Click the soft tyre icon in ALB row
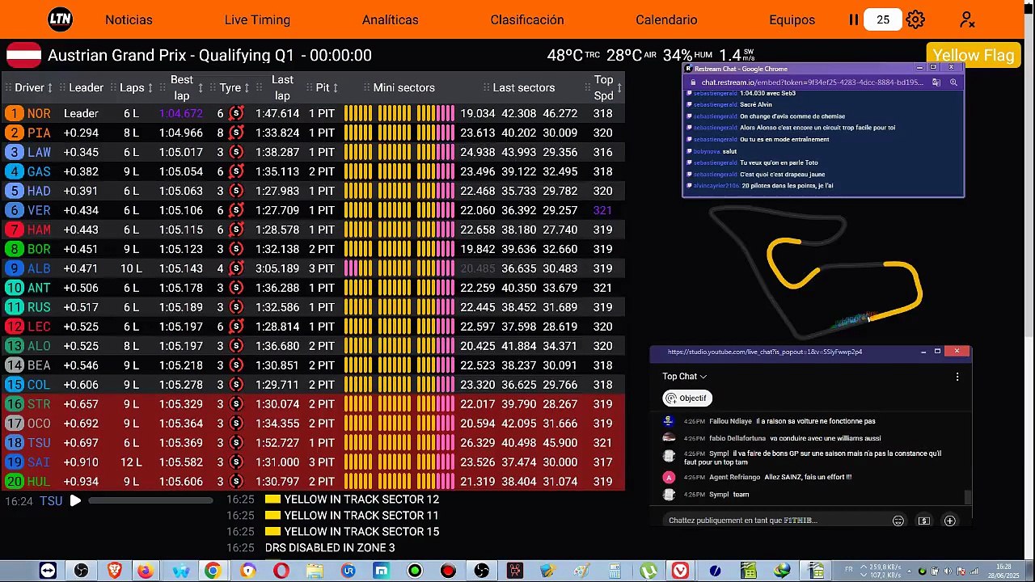Image resolution: width=1035 pixels, height=582 pixels. click(x=236, y=268)
